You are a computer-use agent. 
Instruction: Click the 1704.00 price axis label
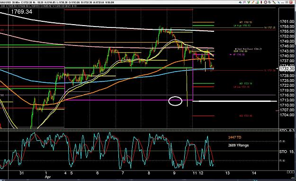point(287,115)
